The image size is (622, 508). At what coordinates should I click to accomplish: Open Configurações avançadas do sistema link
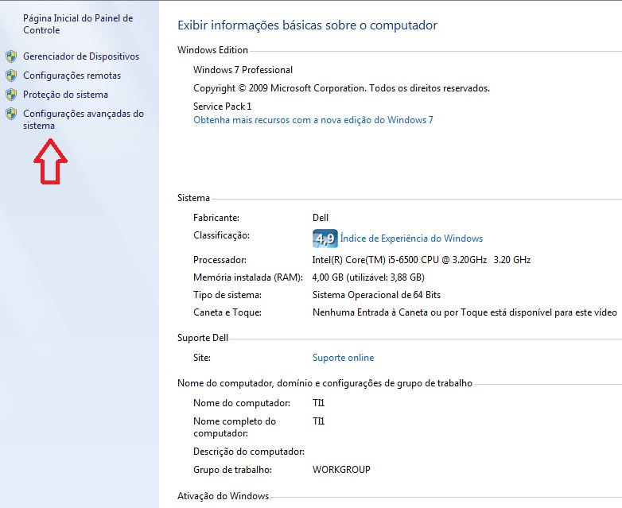84,119
